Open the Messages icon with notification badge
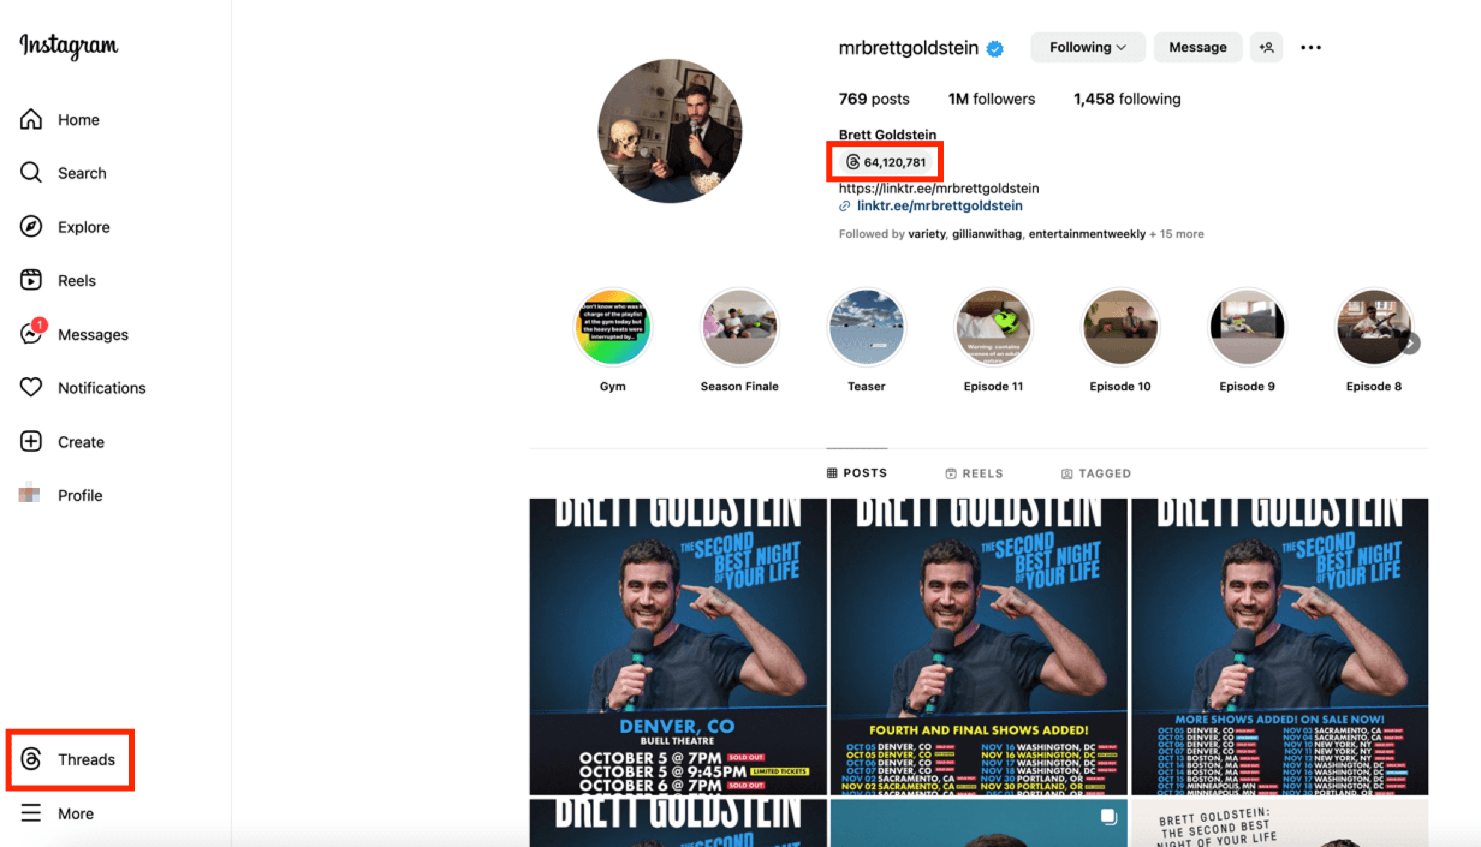 (31, 333)
